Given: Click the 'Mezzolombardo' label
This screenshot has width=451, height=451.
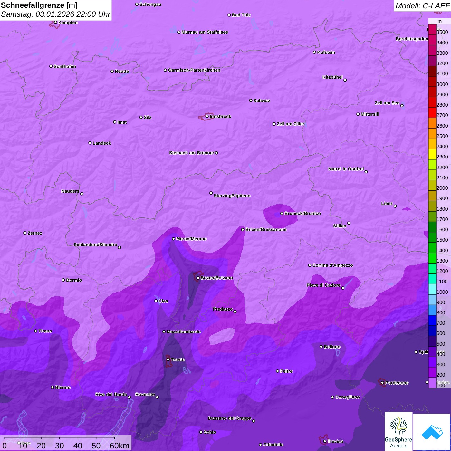Looking at the screenshot, I should click(184, 331).
